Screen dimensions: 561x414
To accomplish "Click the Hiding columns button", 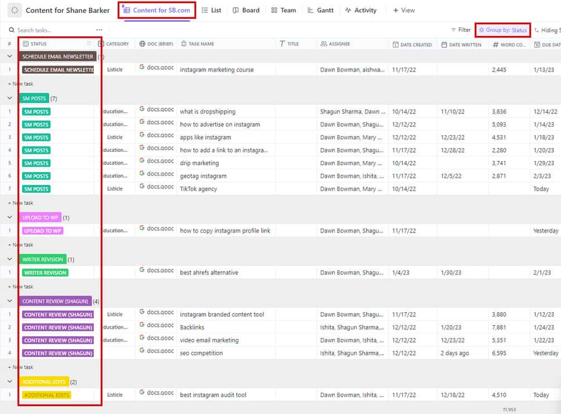I will click(x=548, y=30).
